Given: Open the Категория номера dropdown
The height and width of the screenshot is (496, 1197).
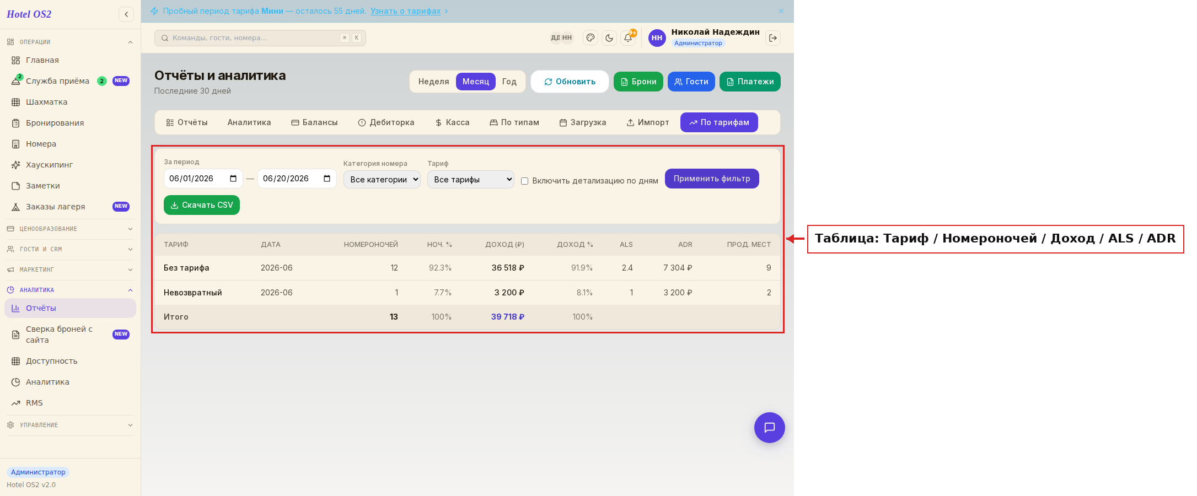Looking at the screenshot, I should coord(382,180).
